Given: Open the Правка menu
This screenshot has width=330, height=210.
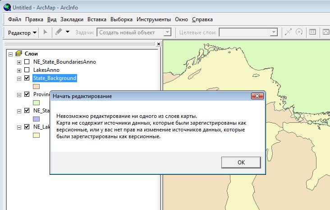Looking at the screenshot, I should click(x=34, y=19).
